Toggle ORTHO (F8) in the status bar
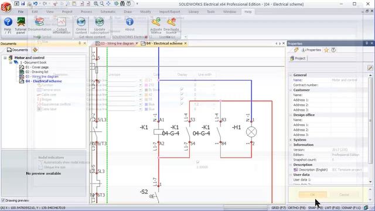The image size is (375, 211). (x=296, y=207)
